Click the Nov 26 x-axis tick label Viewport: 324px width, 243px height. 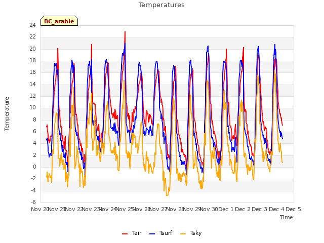click(141, 209)
